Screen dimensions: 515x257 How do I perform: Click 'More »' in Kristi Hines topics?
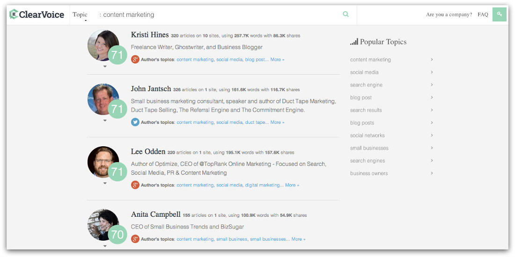(277, 60)
